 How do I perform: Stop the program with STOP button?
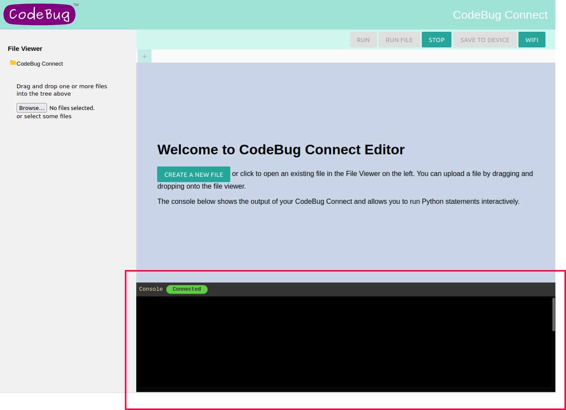(x=436, y=40)
